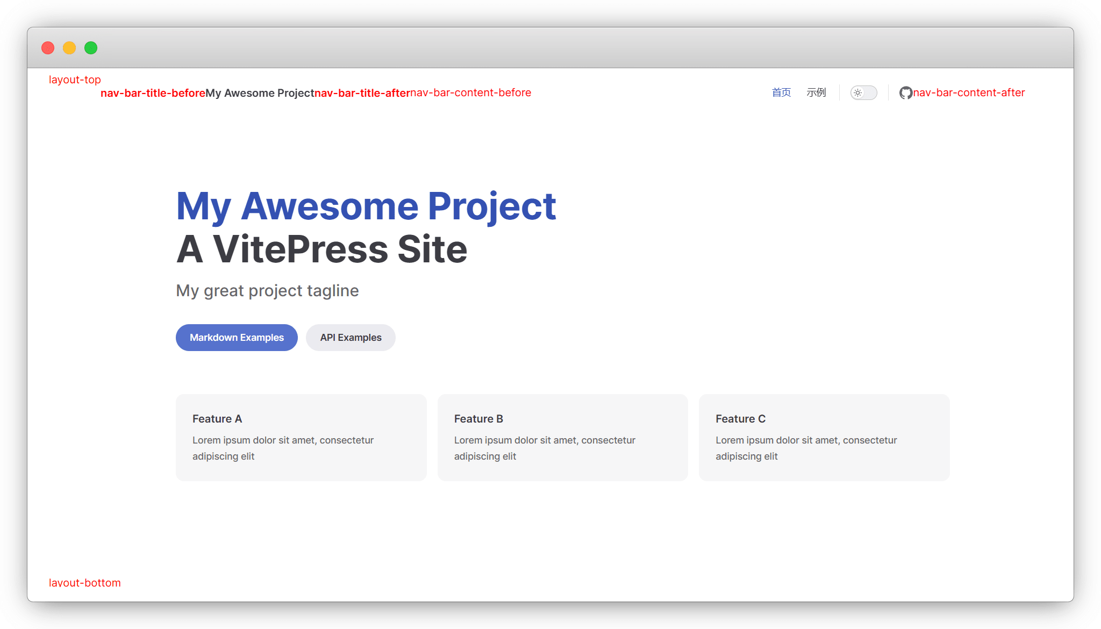Select the Feature B card
The image size is (1101, 629).
pyautogui.click(x=562, y=437)
